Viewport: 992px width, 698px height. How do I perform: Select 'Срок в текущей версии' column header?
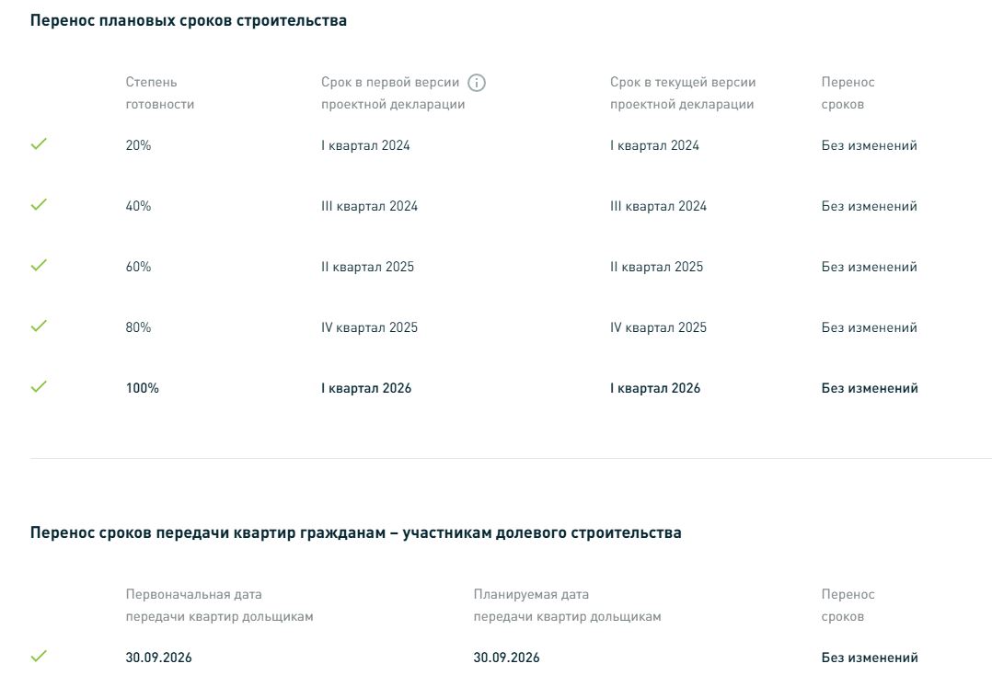click(x=683, y=93)
